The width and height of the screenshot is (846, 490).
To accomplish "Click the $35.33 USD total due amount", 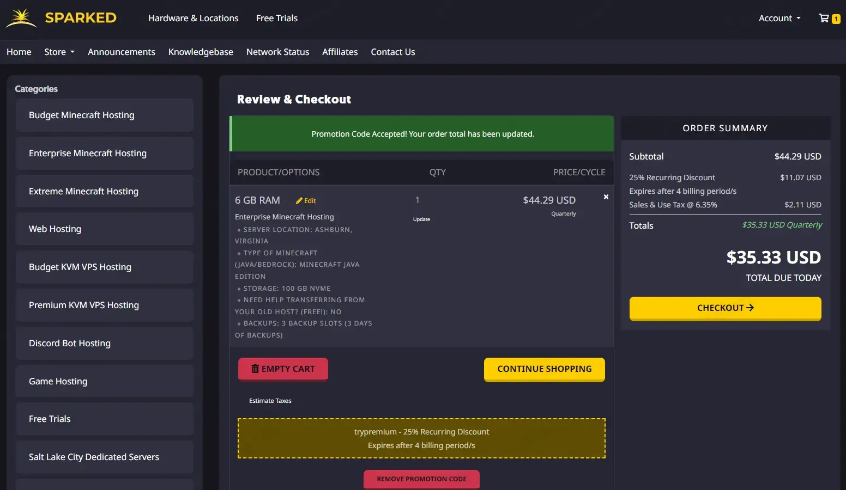I will 774,257.
